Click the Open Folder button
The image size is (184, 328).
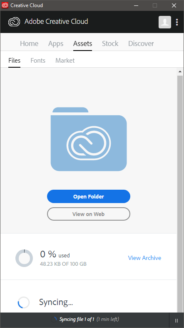(89, 196)
